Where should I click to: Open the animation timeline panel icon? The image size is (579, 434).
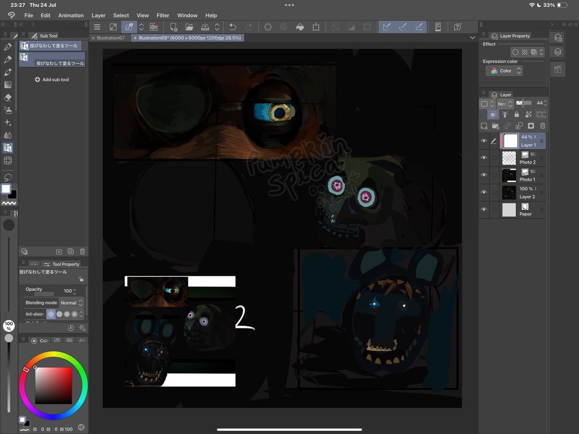click(558, 69)
